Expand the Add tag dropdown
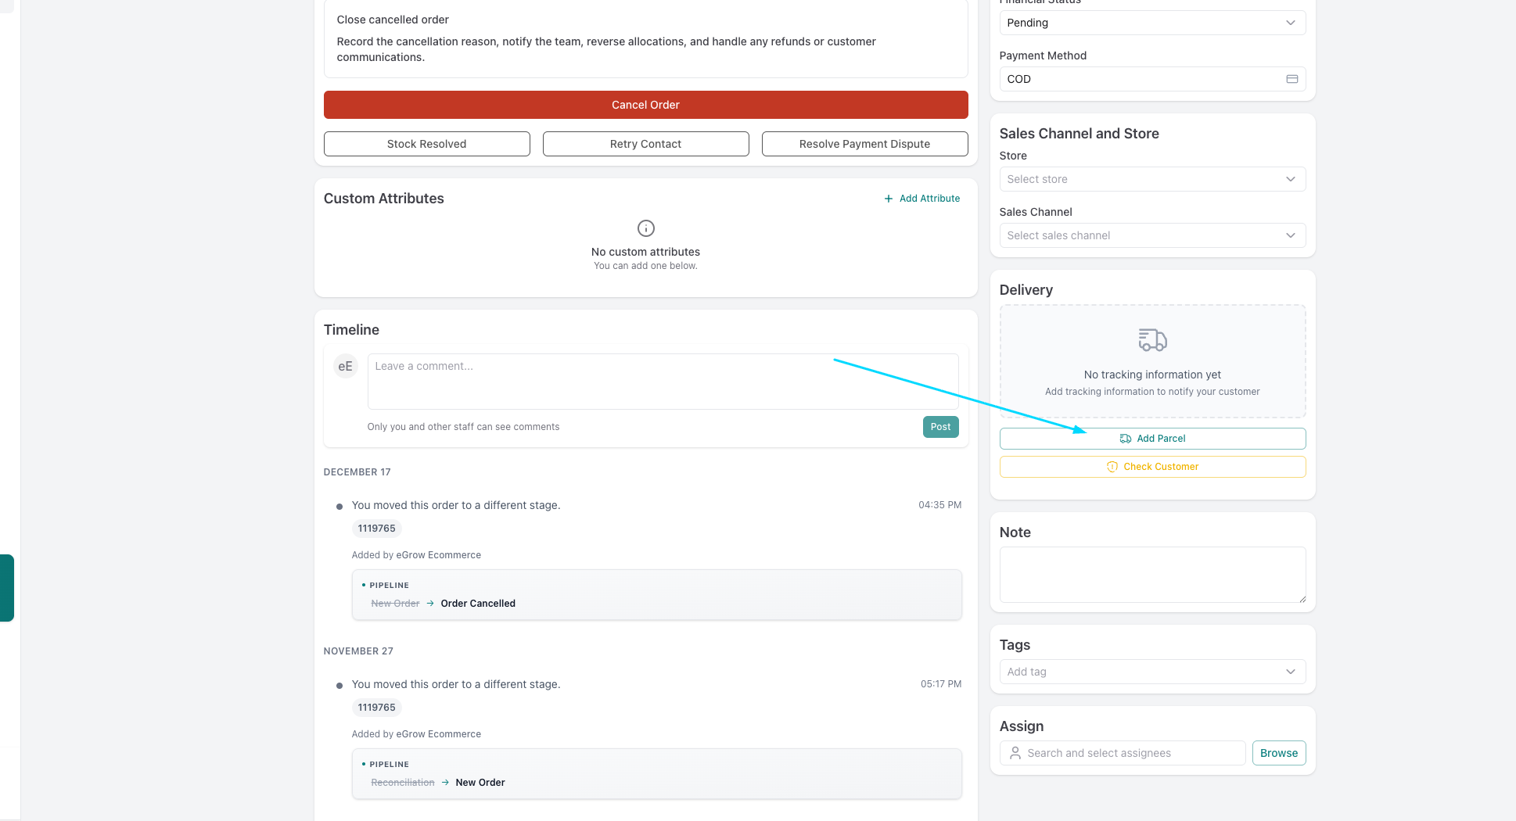This screenshot has width=1516, height=821. pyautogui.click(x=1151, y=672)
